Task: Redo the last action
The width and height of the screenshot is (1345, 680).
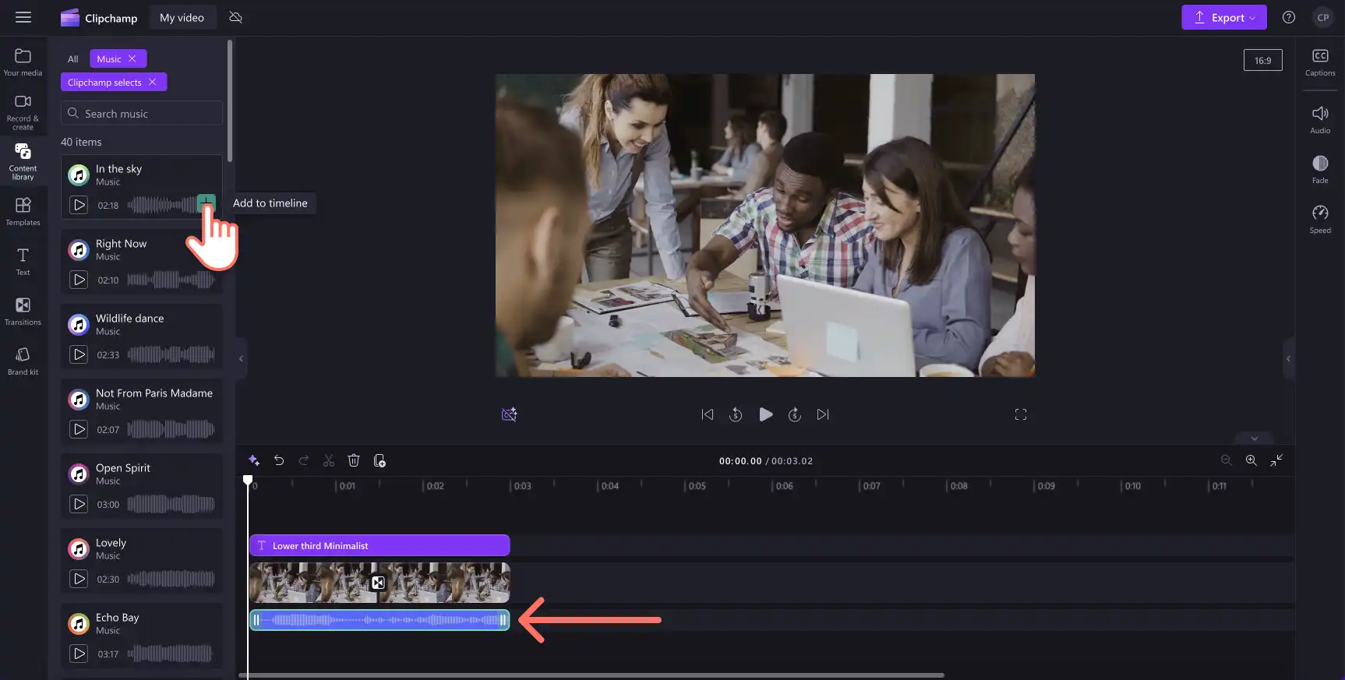Action: point(304,460)
